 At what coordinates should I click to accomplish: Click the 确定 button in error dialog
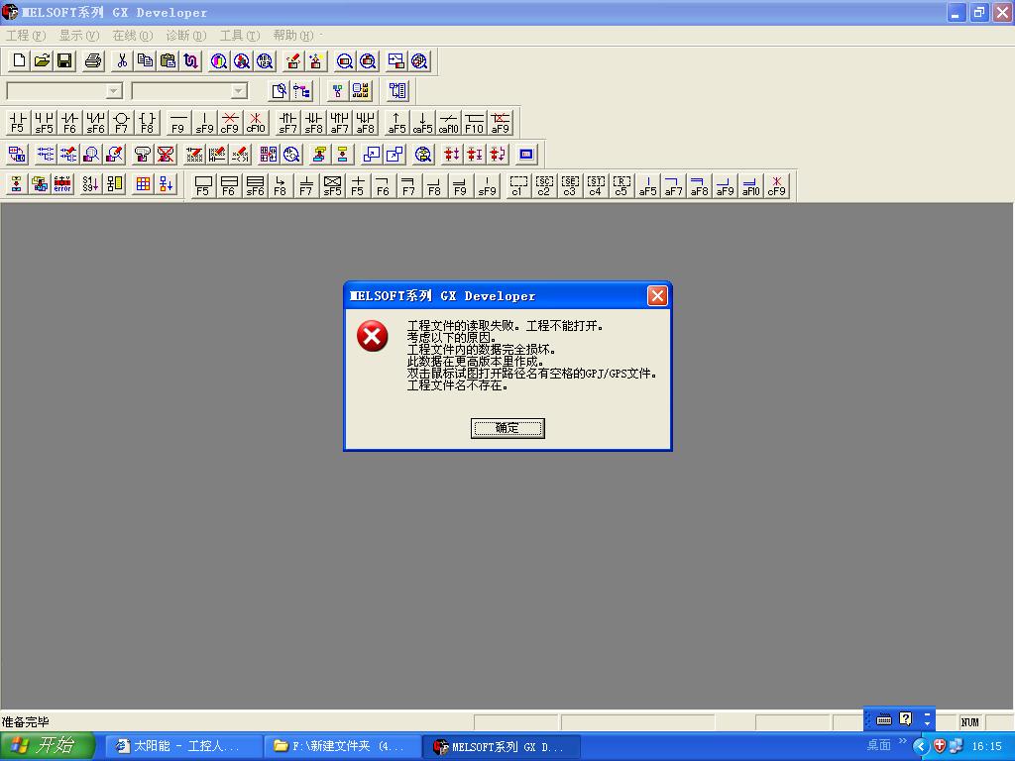point(507,428)
